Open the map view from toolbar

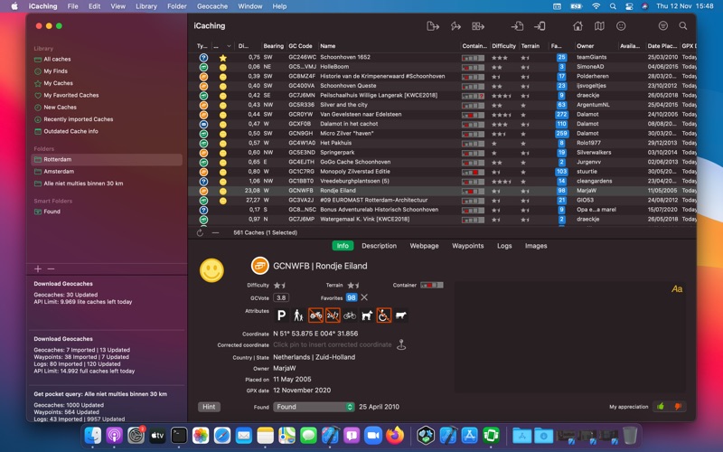click(x=599, y=26)
